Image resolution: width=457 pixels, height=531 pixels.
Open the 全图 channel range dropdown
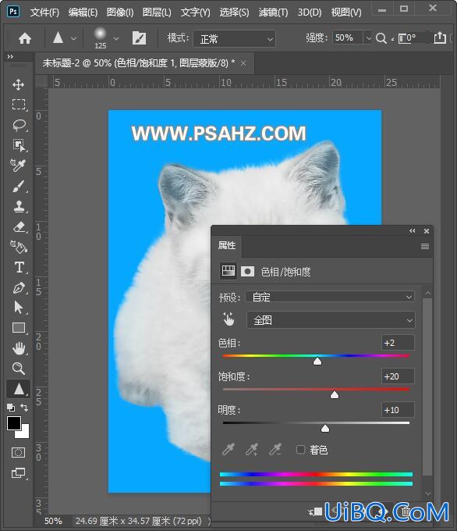click(x=331, y=320)
